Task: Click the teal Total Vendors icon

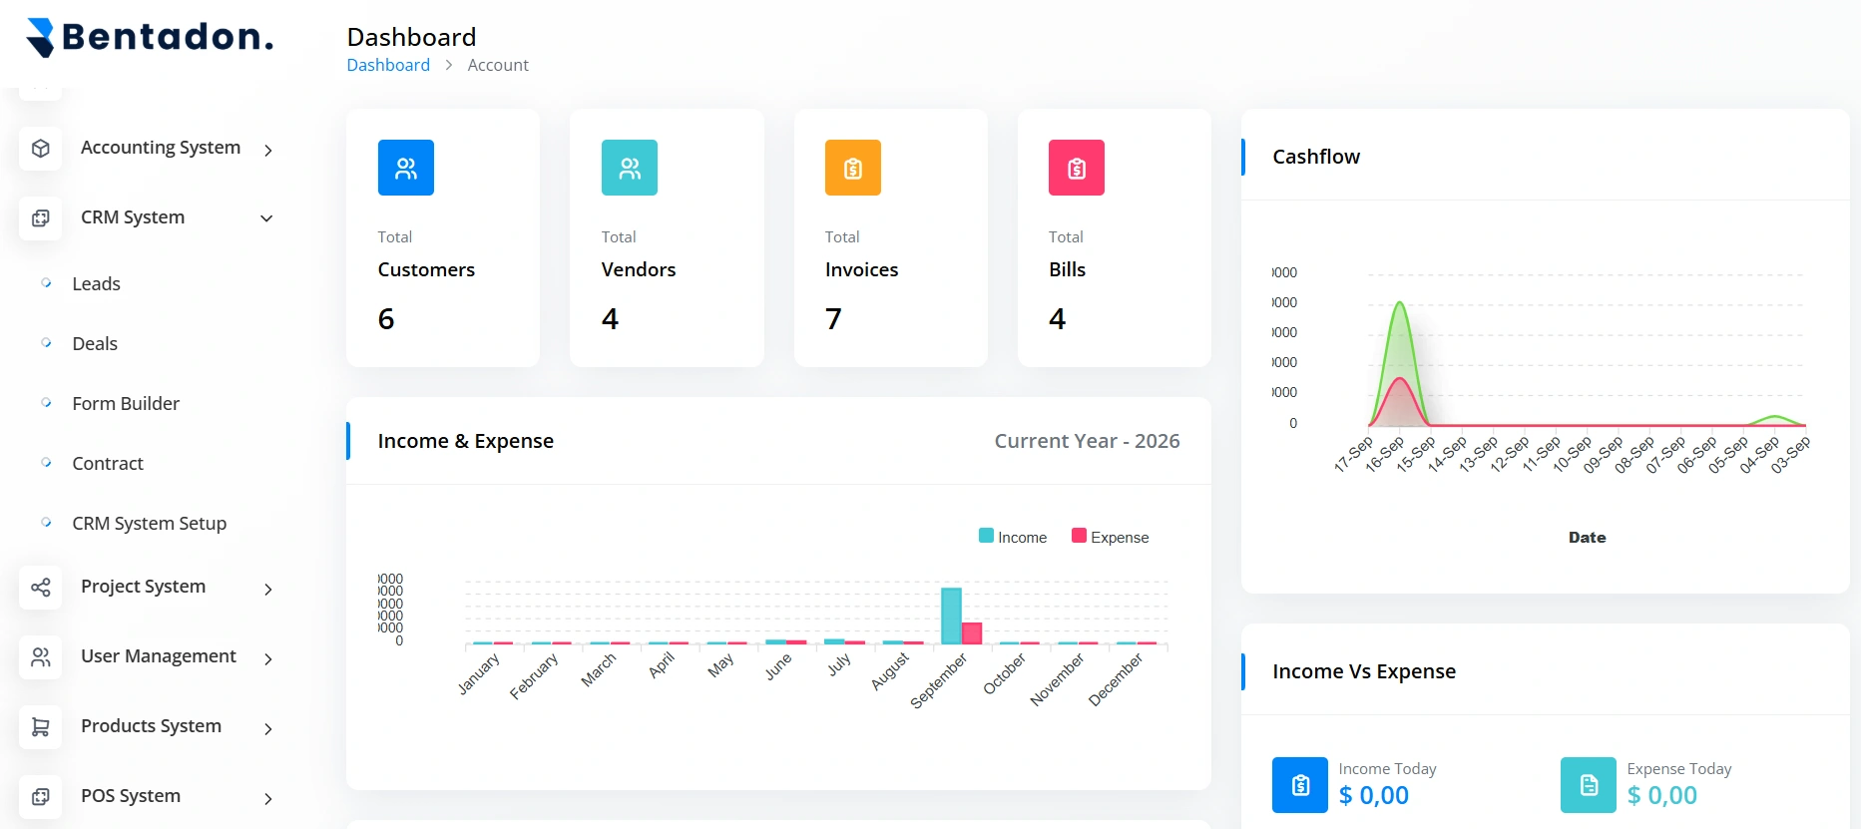Action: (630, 168)
